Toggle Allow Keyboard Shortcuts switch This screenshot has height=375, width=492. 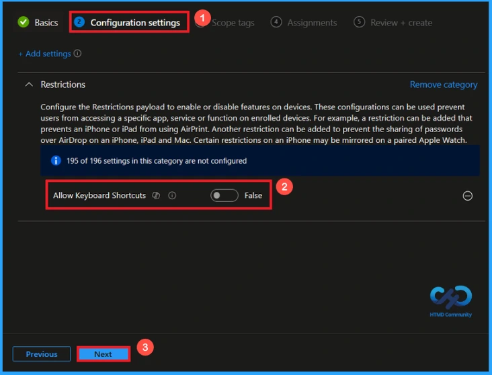pyautogui.click(x=224, y=195)
